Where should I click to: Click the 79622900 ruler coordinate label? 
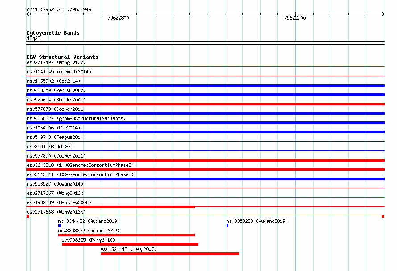click(295, 18)
